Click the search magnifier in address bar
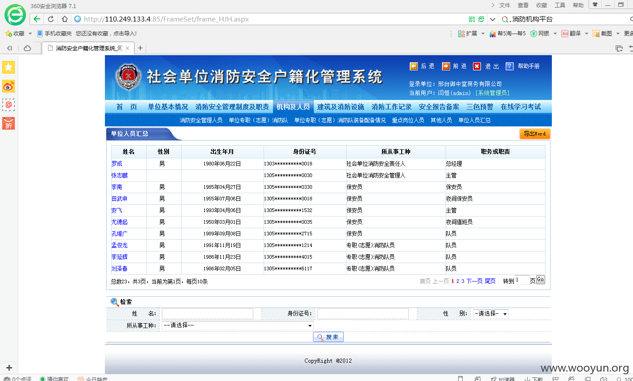 pos(505,19)
